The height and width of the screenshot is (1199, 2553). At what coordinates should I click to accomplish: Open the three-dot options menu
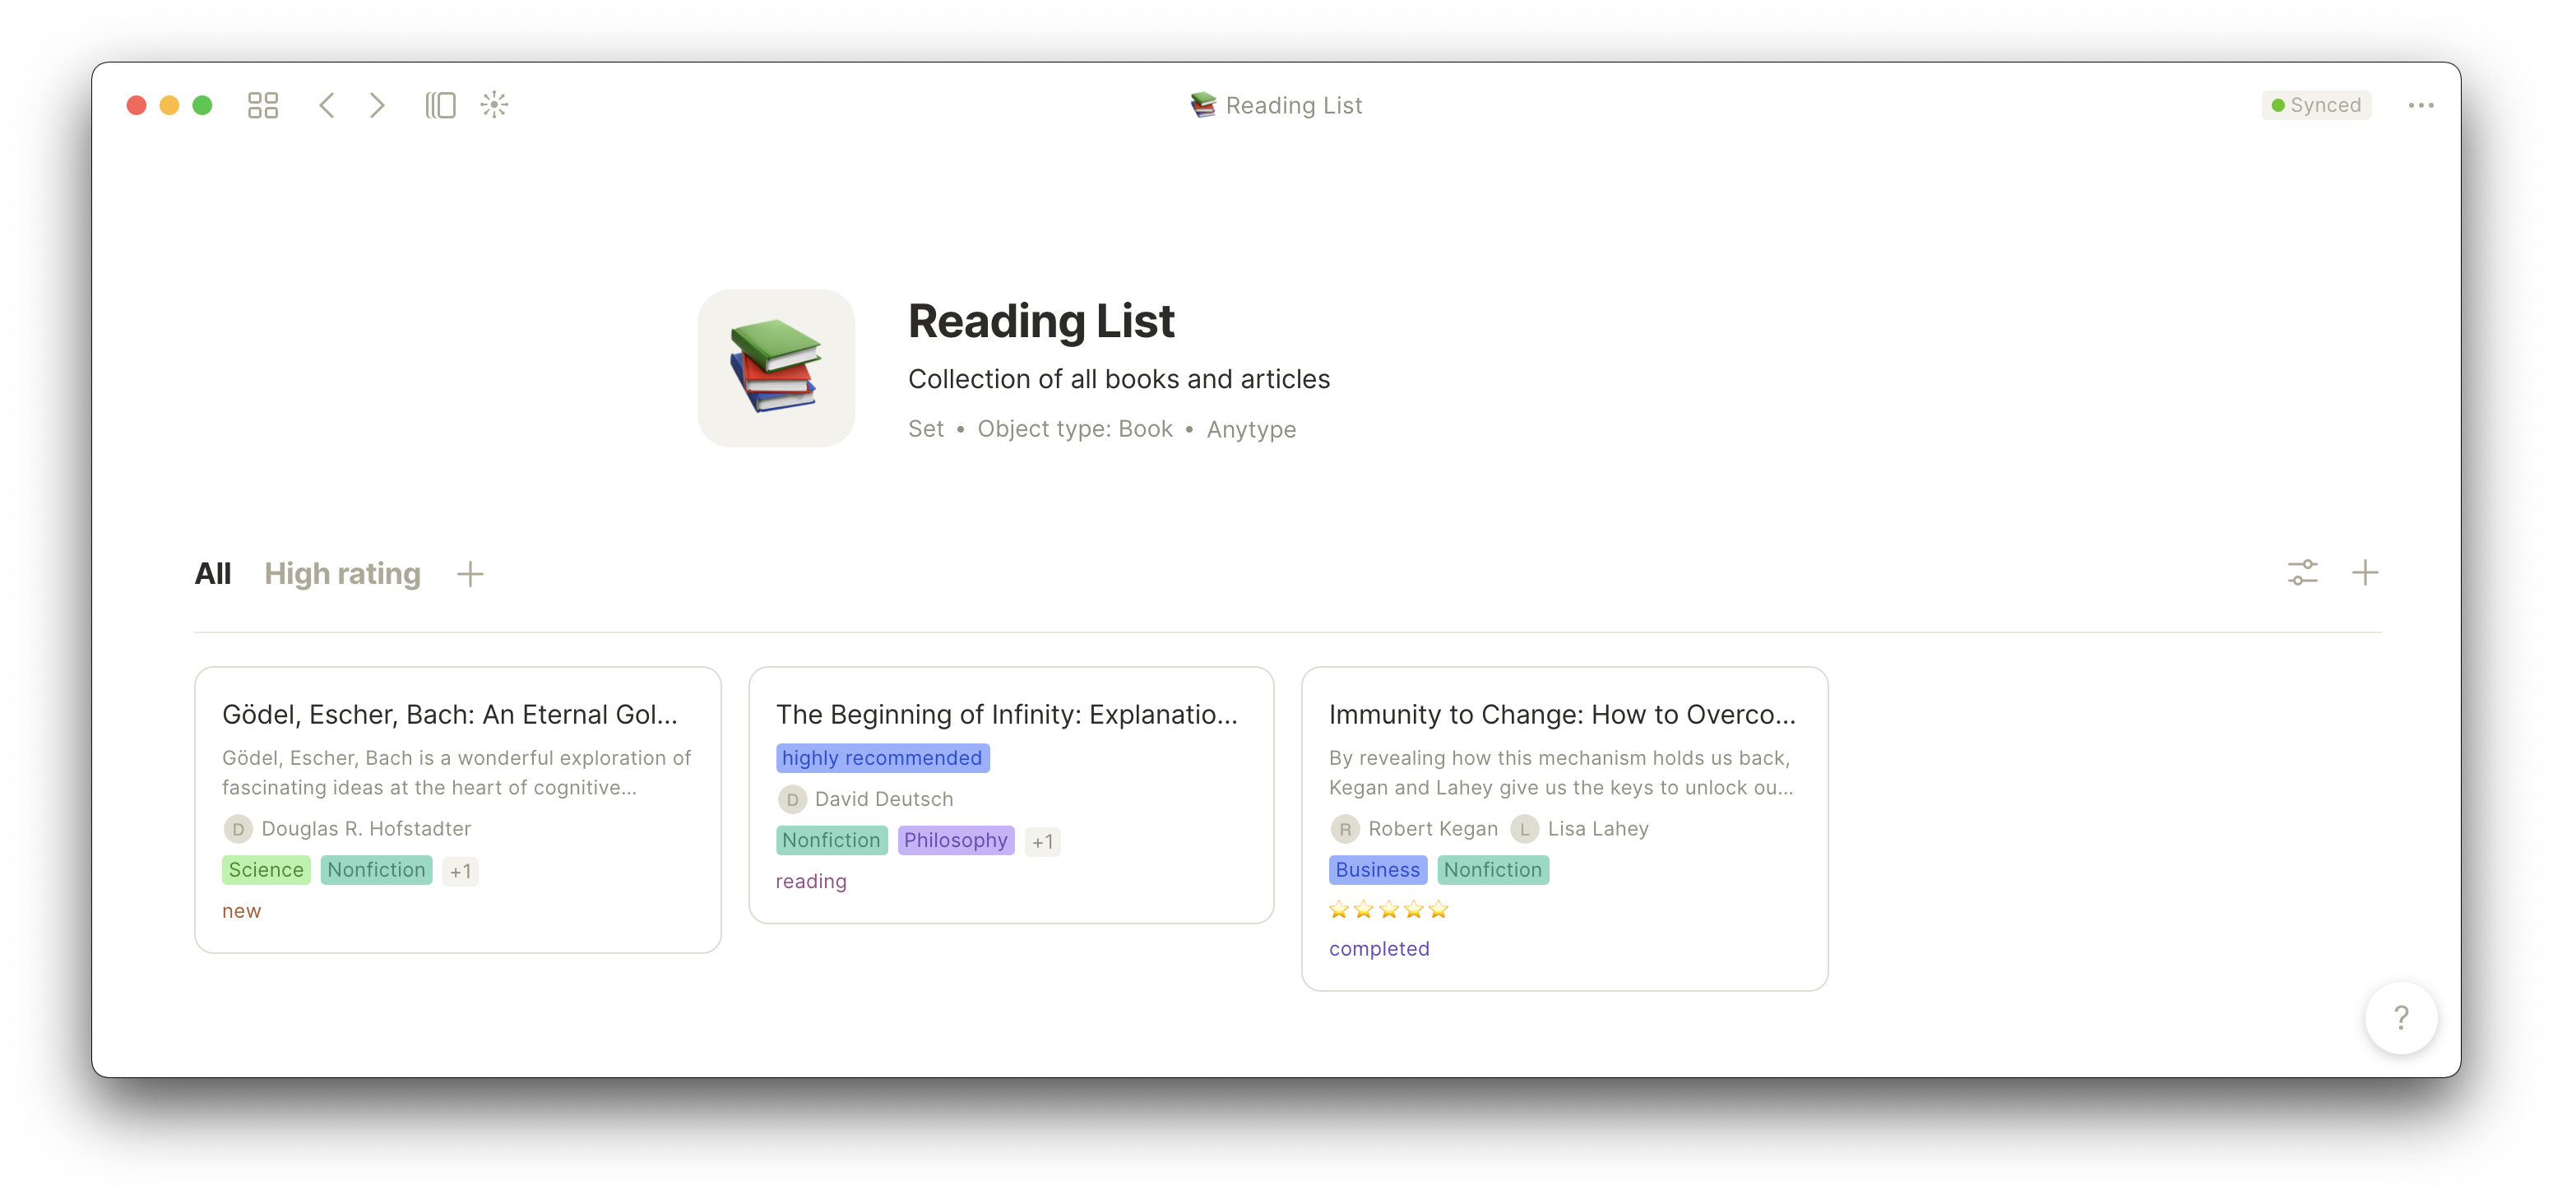(2421, 105)
